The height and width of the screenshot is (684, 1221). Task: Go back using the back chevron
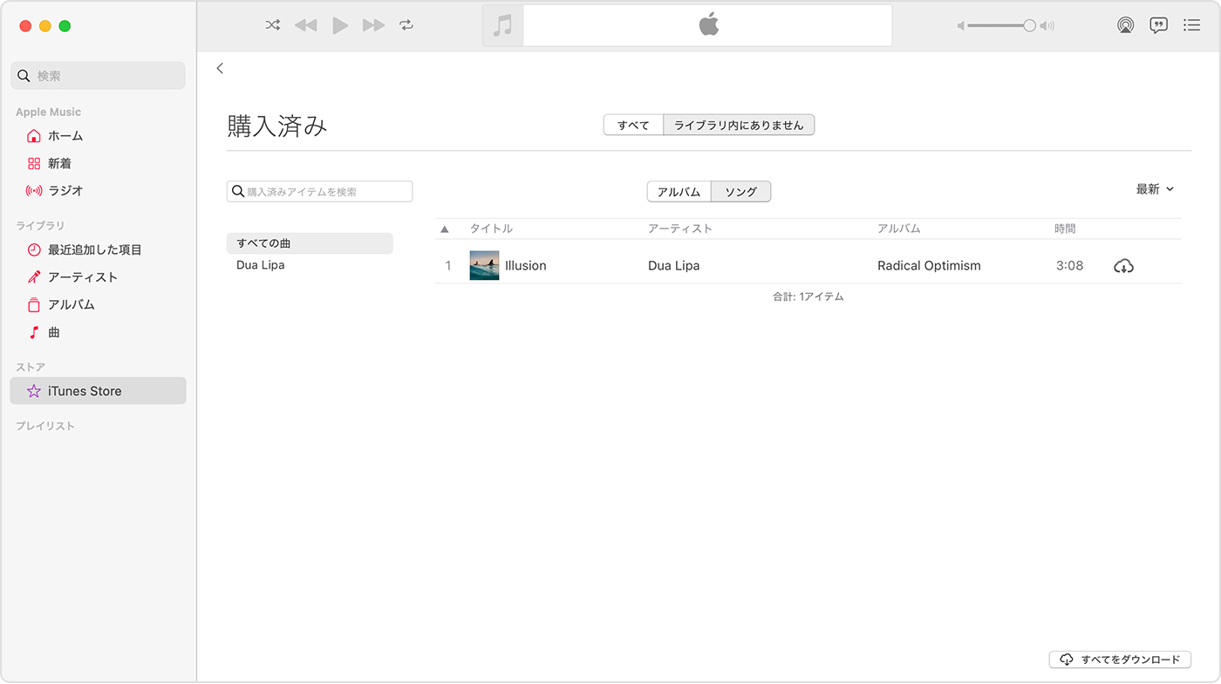(x=220, y=68)
